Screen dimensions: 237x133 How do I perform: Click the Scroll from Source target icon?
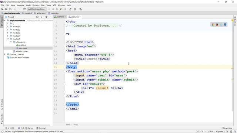coord(37,17)
